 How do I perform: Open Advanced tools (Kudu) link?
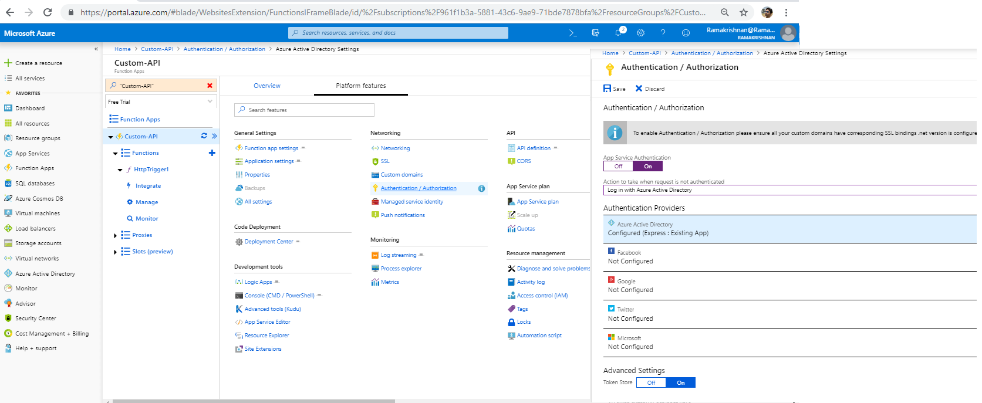(272, 309)
